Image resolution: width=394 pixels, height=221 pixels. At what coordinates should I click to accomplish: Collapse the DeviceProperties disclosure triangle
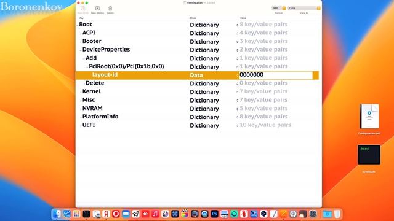(x=81, y=50)
